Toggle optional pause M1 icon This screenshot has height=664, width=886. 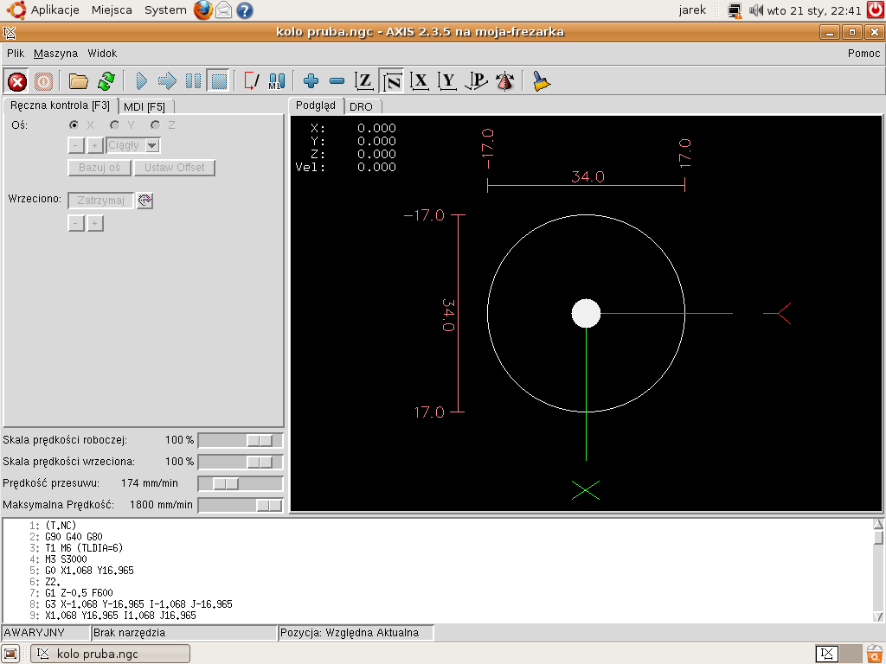tap(276, 81)
